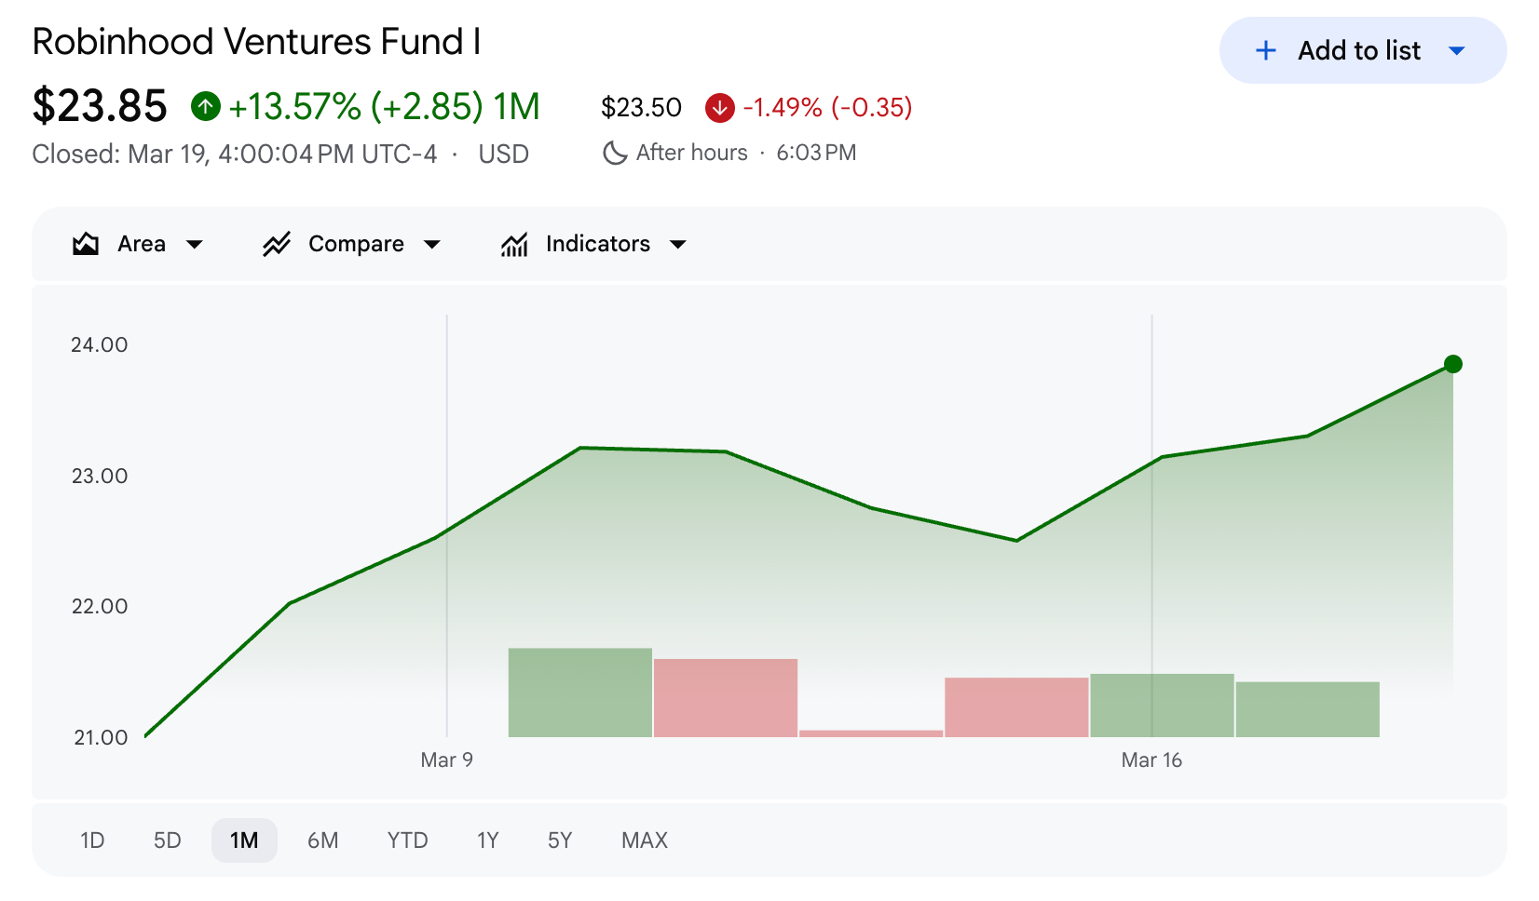Click the after-hours moon icon
Screen dimensions: 1539x901
click(x=615, y=153)
